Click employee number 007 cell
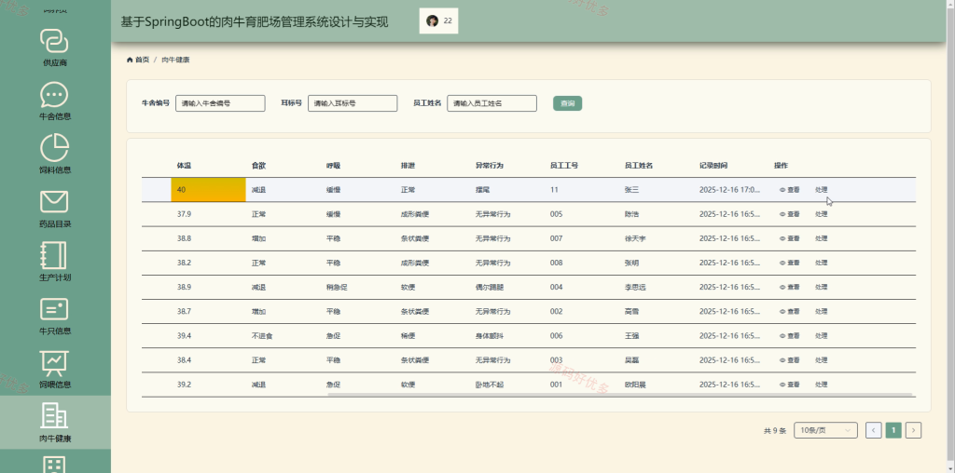The width and height of the screenshot is (955, 473). pyautogui.click(x=556, y=238)
